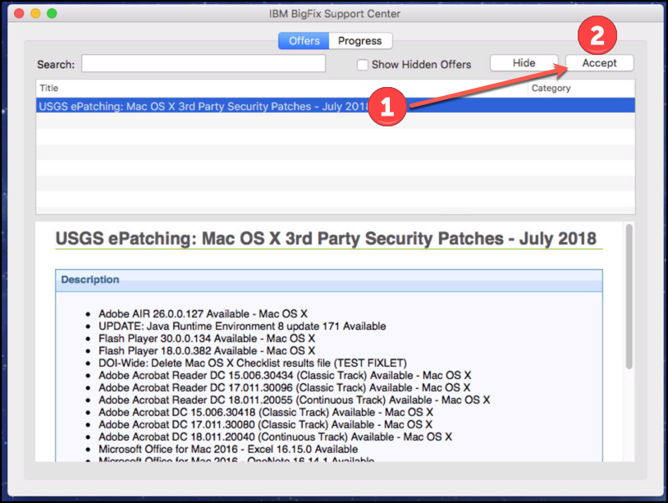Click the Flash Player 18.0.0.382 Available line

pos(207,351)
